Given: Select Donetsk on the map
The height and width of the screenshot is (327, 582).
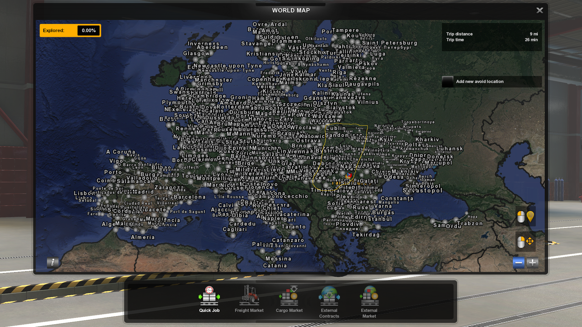Looking at the screenshot, I should pos(440,157).
